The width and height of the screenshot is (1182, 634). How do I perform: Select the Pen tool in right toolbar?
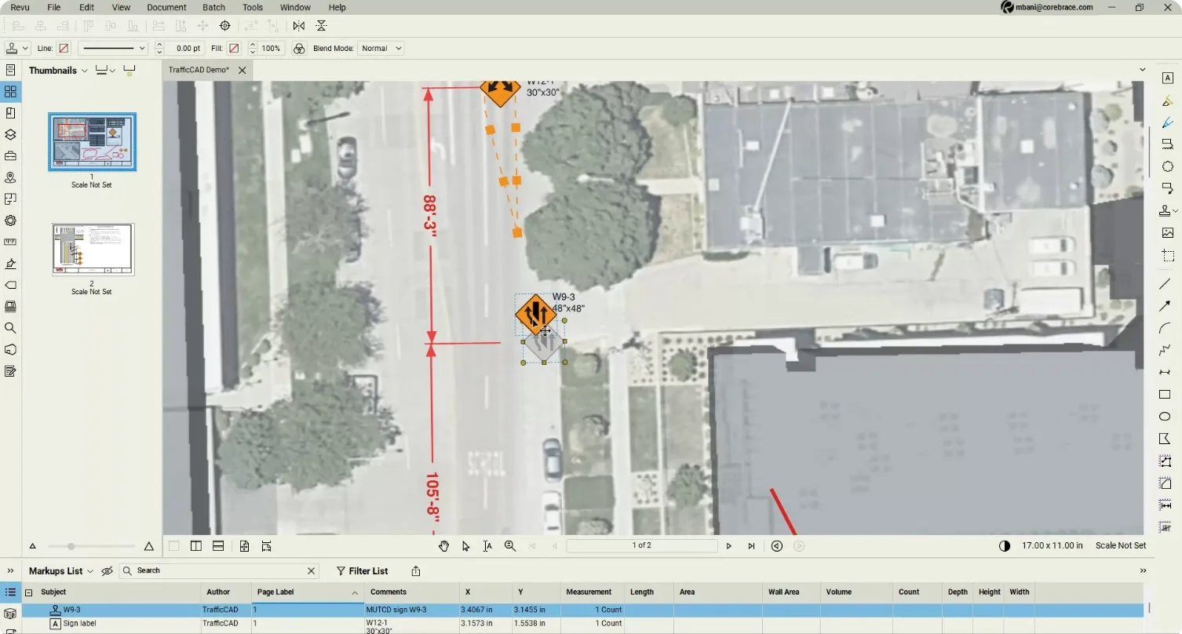coord(1167,122)
